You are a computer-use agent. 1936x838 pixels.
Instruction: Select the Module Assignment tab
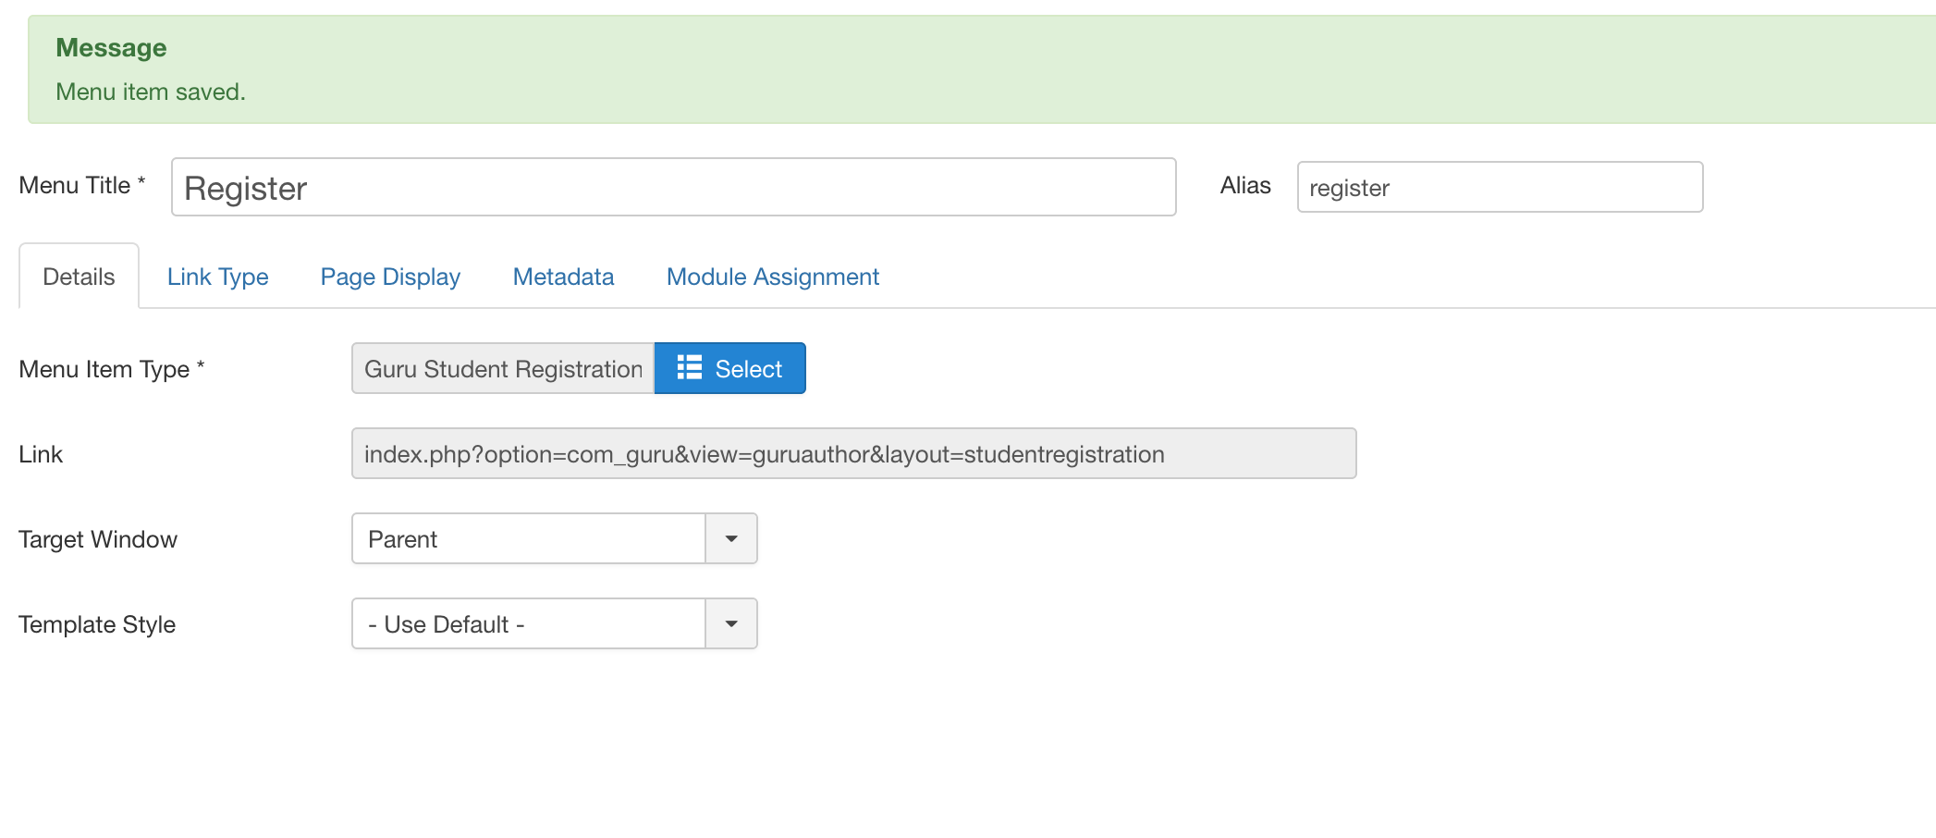click(772, 277)
